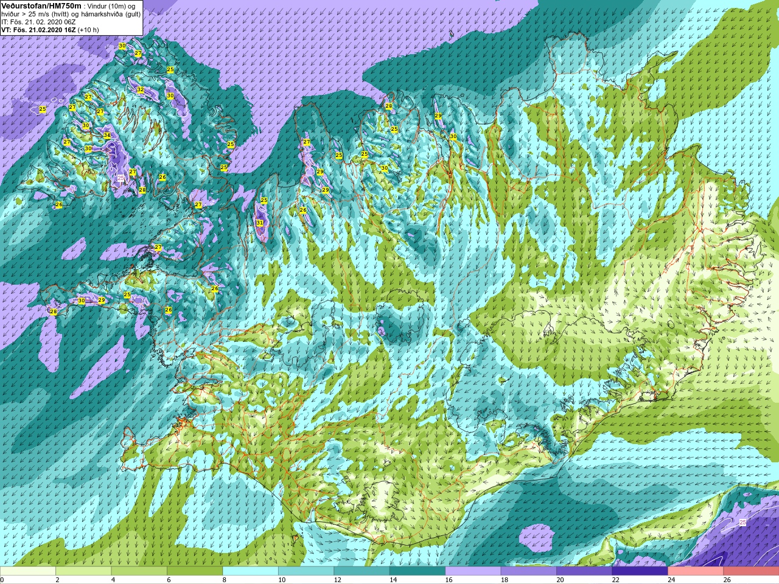Click the legend tick label '16'
779x584 pixels.
(x=449, y=580)
